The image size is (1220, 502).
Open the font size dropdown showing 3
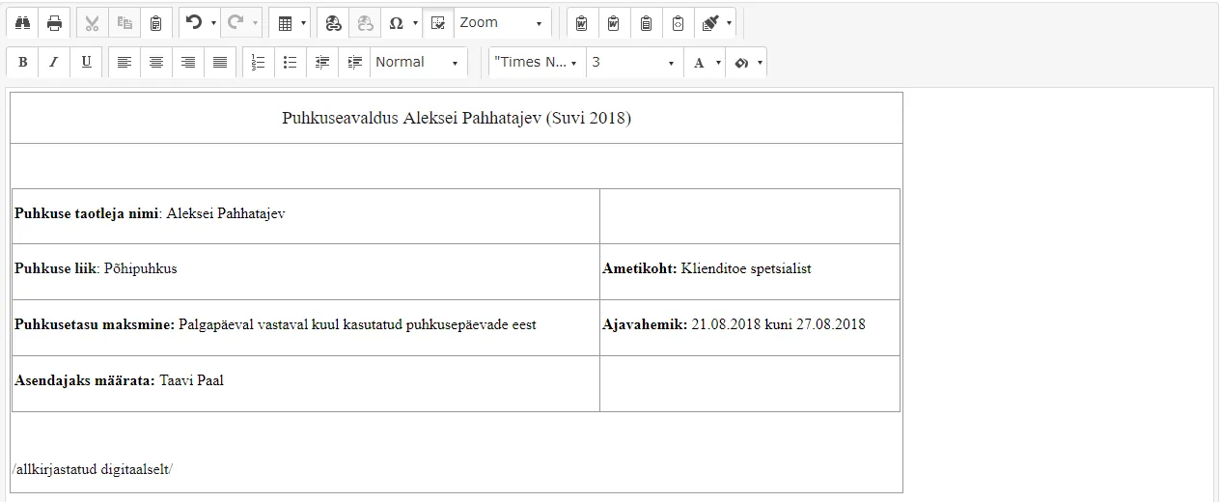[x=634, y=62]
